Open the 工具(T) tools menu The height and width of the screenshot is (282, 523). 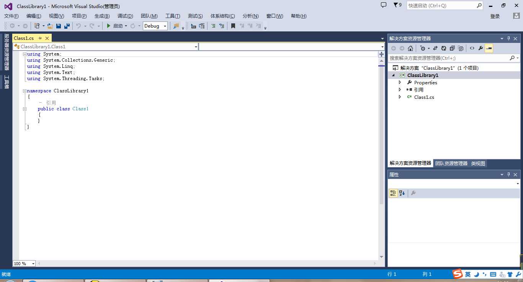click(x=173, y=16)
